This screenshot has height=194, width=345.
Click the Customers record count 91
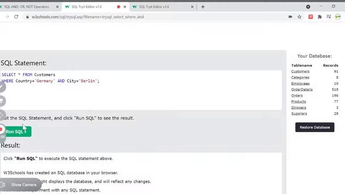pyautogui.click(x=336, y=72)
